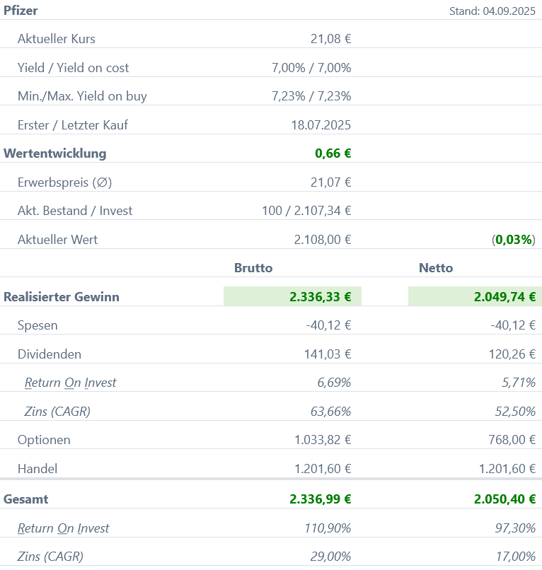This screenshot has width=542, height=570.
Task: Click the 'Wertentwicklung' heading
Action: tap(55, 153)
